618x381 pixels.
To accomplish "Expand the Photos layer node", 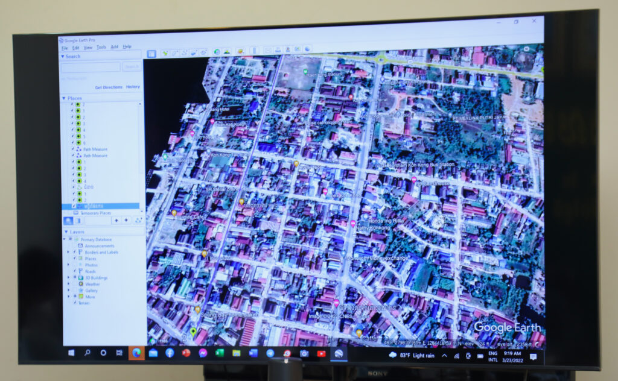I will 68,265.
